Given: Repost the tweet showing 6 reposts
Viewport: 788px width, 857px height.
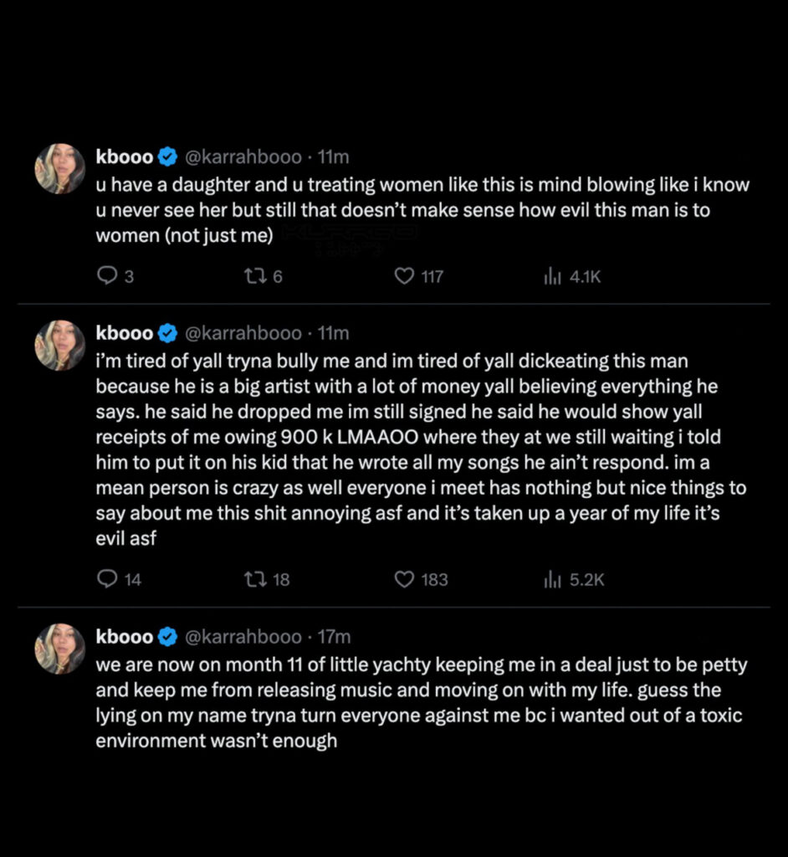Looking at the screenshot, I should click(253, 276).
